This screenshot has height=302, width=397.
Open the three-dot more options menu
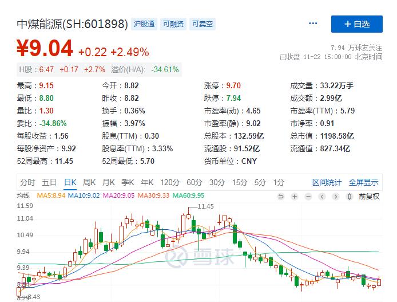313,23
